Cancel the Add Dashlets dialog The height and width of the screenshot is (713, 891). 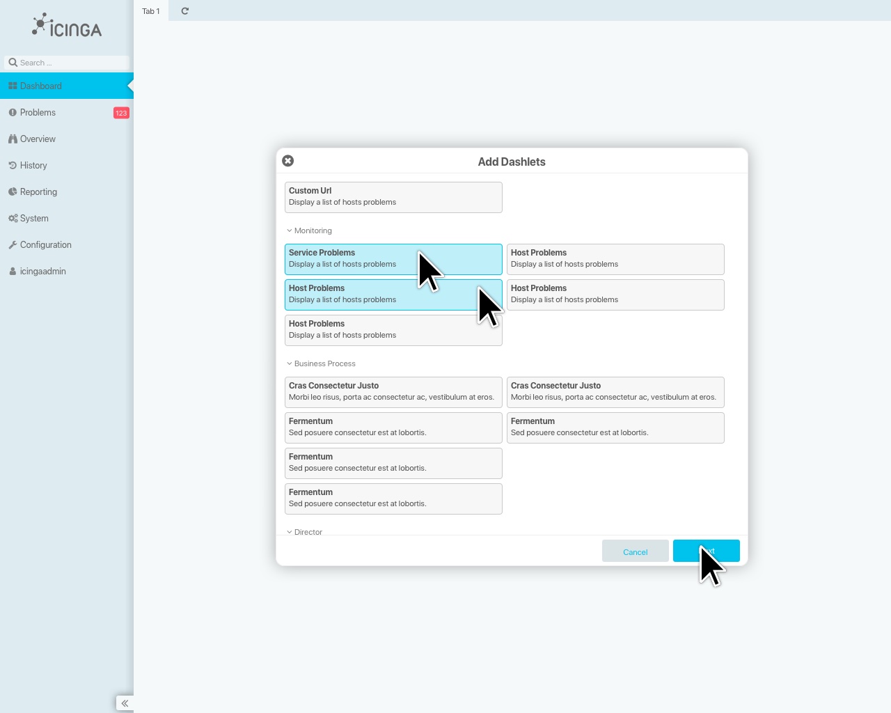(x=635, y=551)
